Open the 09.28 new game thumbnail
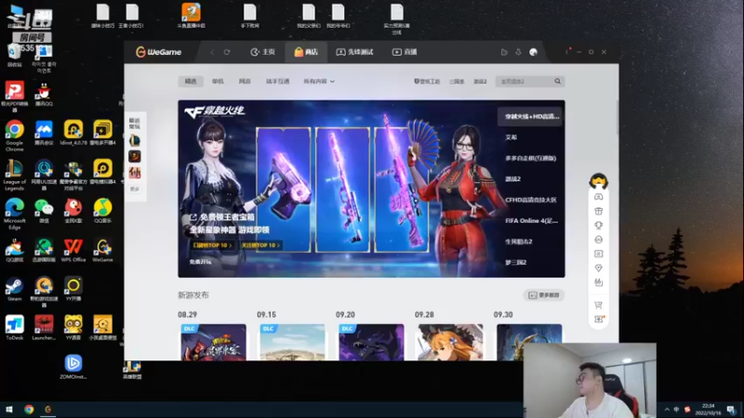The width and height of the screenshot is (744, 418). (450, 342)
